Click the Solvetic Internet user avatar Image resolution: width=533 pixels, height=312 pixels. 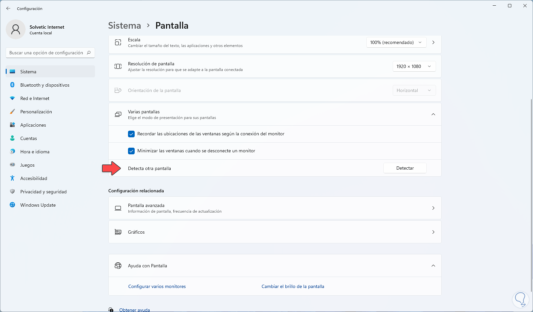coord(16,29)
